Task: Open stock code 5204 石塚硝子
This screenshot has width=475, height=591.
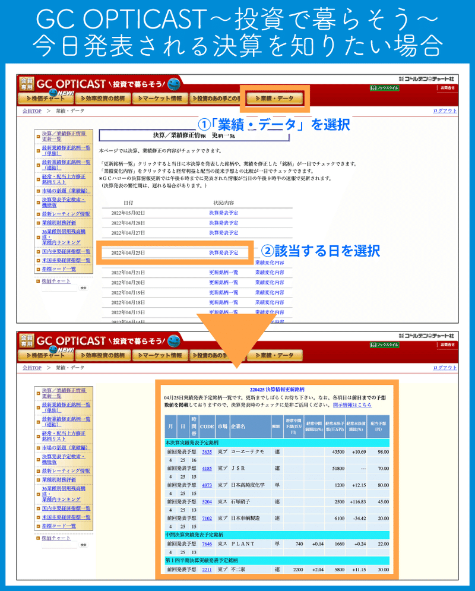Action: click(x=207, y=502)
